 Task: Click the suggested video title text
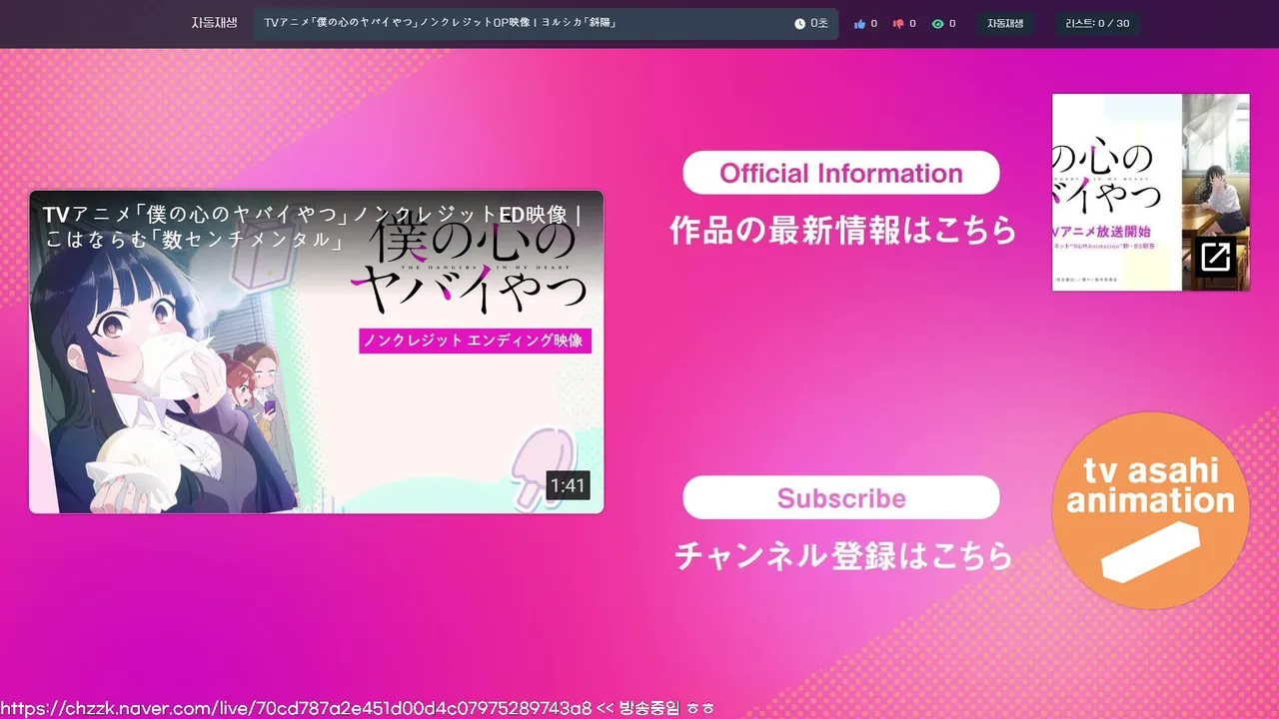coord(312,227)
